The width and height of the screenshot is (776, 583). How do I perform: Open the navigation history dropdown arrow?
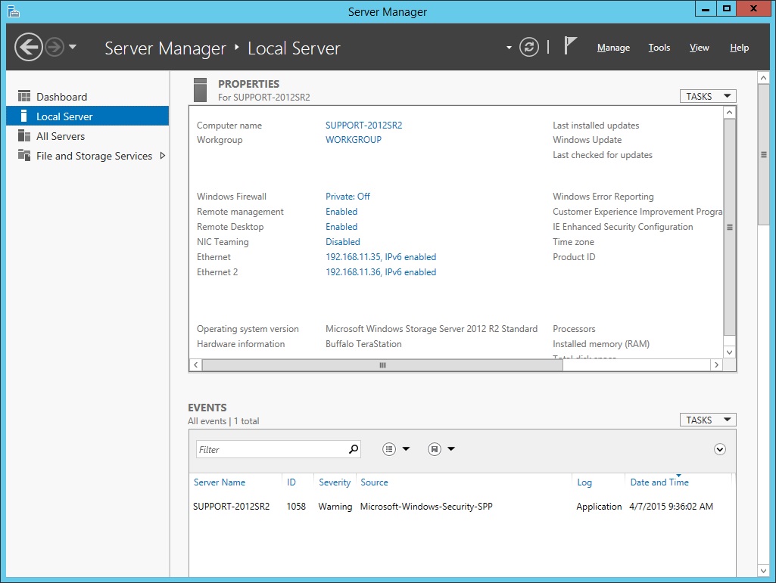pyautogui.click(x=73, y=47)
